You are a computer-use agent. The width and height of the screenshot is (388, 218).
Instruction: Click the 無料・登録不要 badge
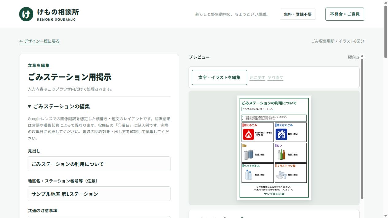(x=298, y=14)
